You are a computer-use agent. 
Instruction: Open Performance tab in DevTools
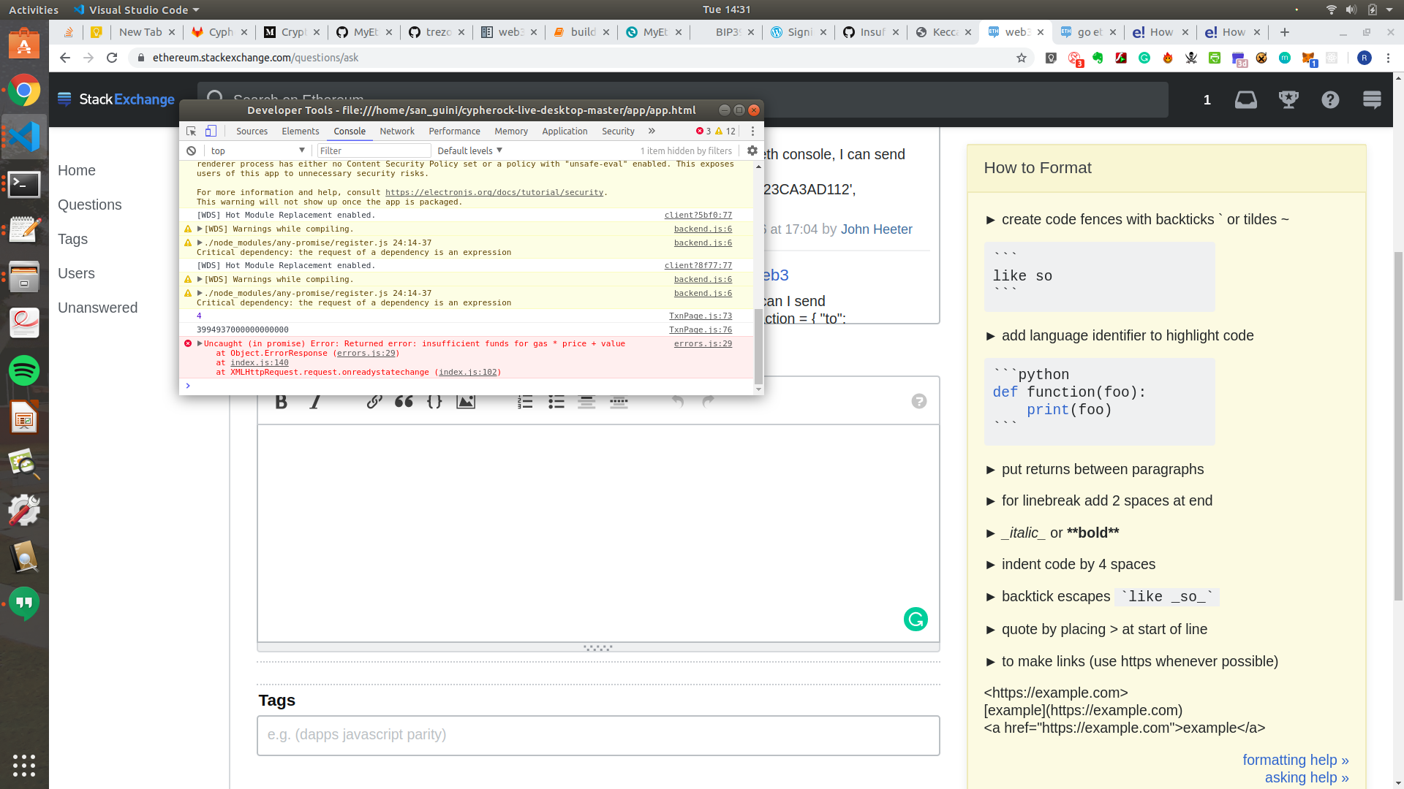454,131
